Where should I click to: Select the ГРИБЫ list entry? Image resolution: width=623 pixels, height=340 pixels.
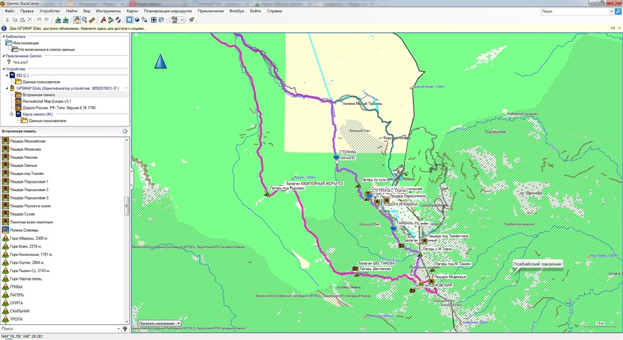16,286
